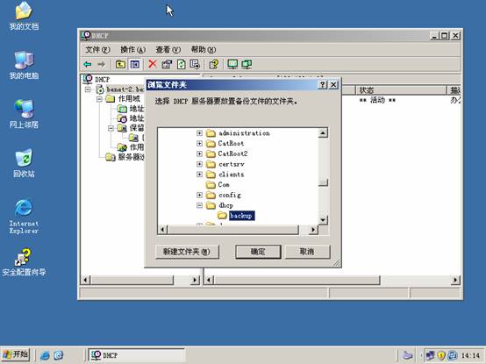Click the refresh toolbar icon
This screenshot has width=486, height=364.
click(x=181, y=64)
